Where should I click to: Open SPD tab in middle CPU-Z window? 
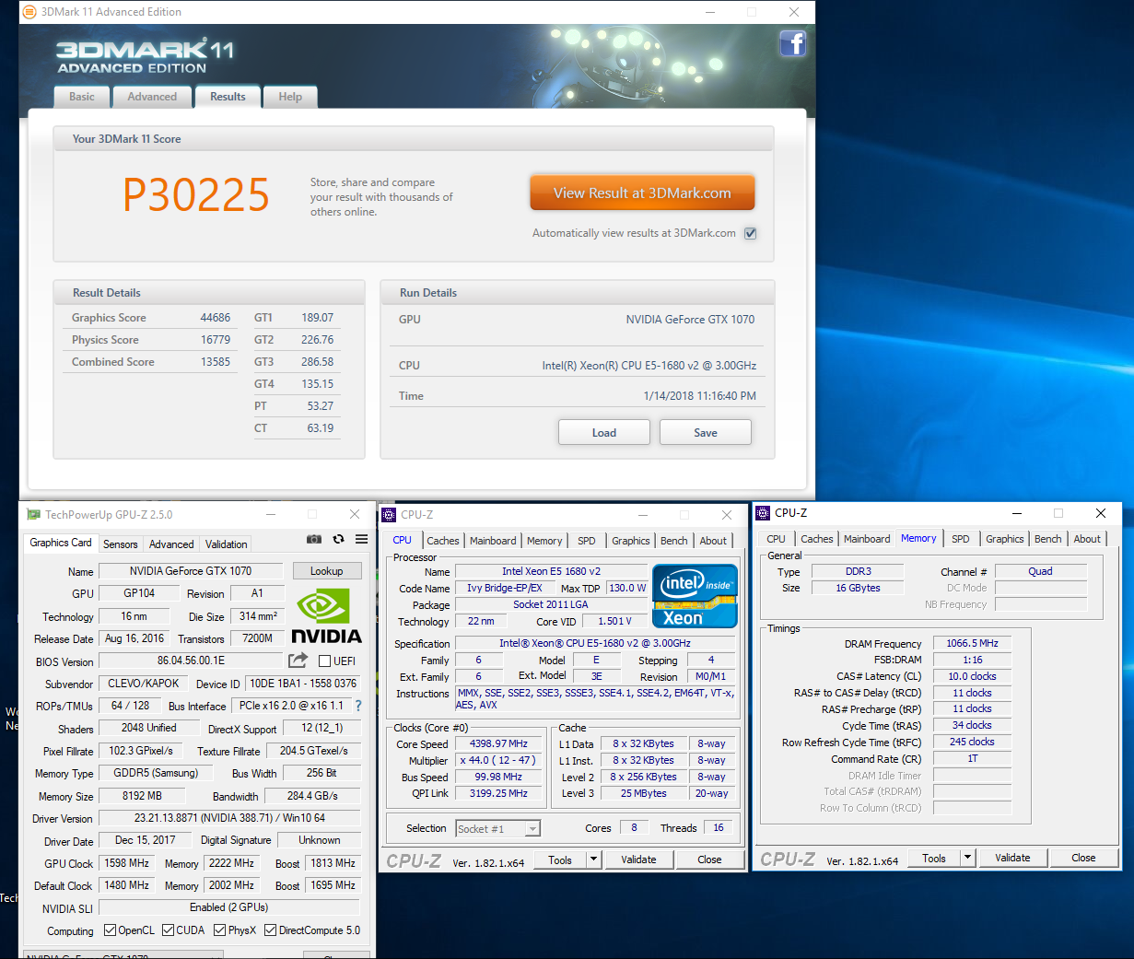click(587, 541)
